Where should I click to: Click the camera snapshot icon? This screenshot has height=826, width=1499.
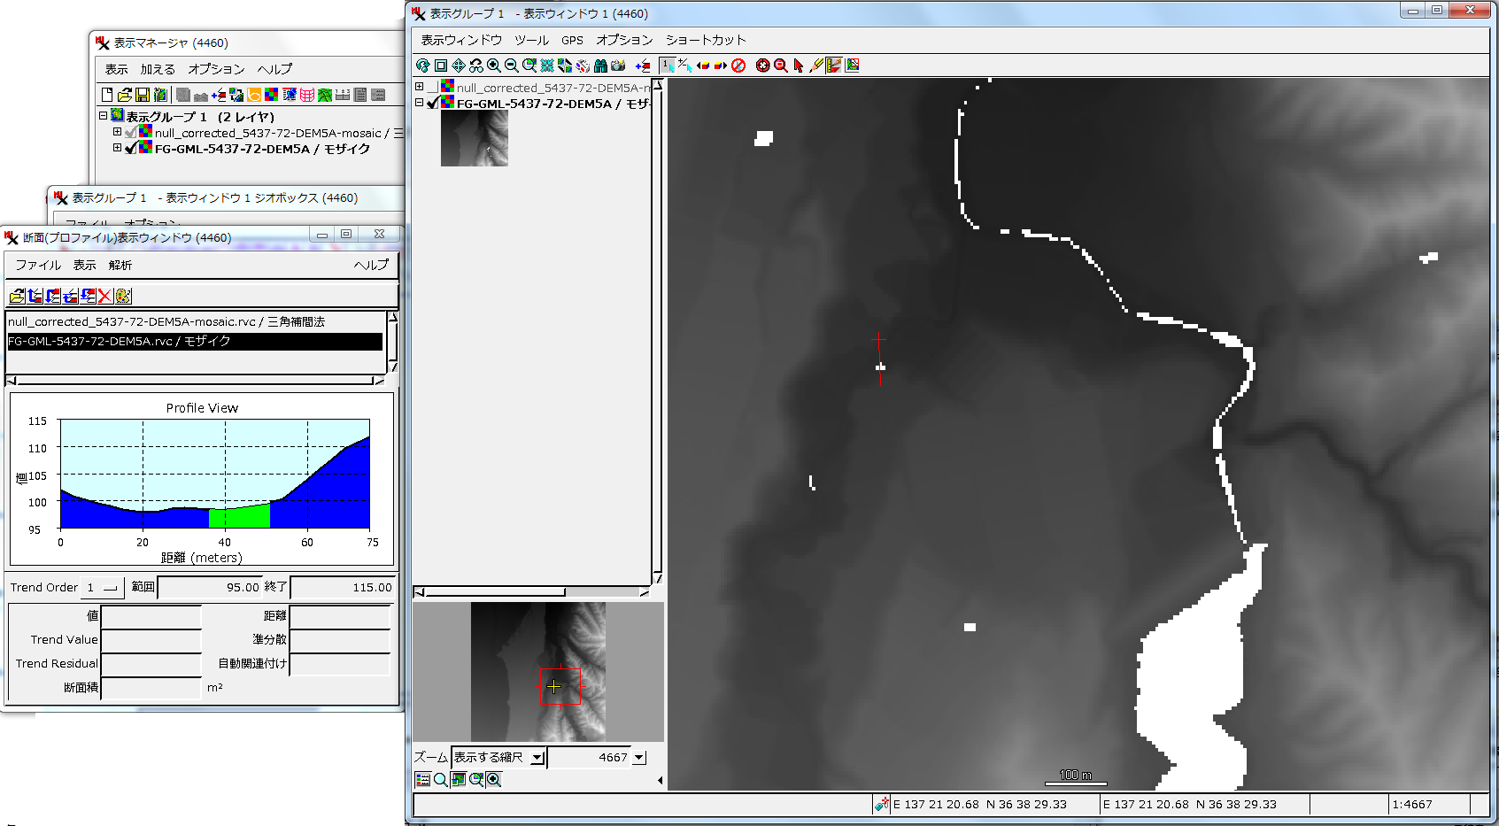point(618,66)
